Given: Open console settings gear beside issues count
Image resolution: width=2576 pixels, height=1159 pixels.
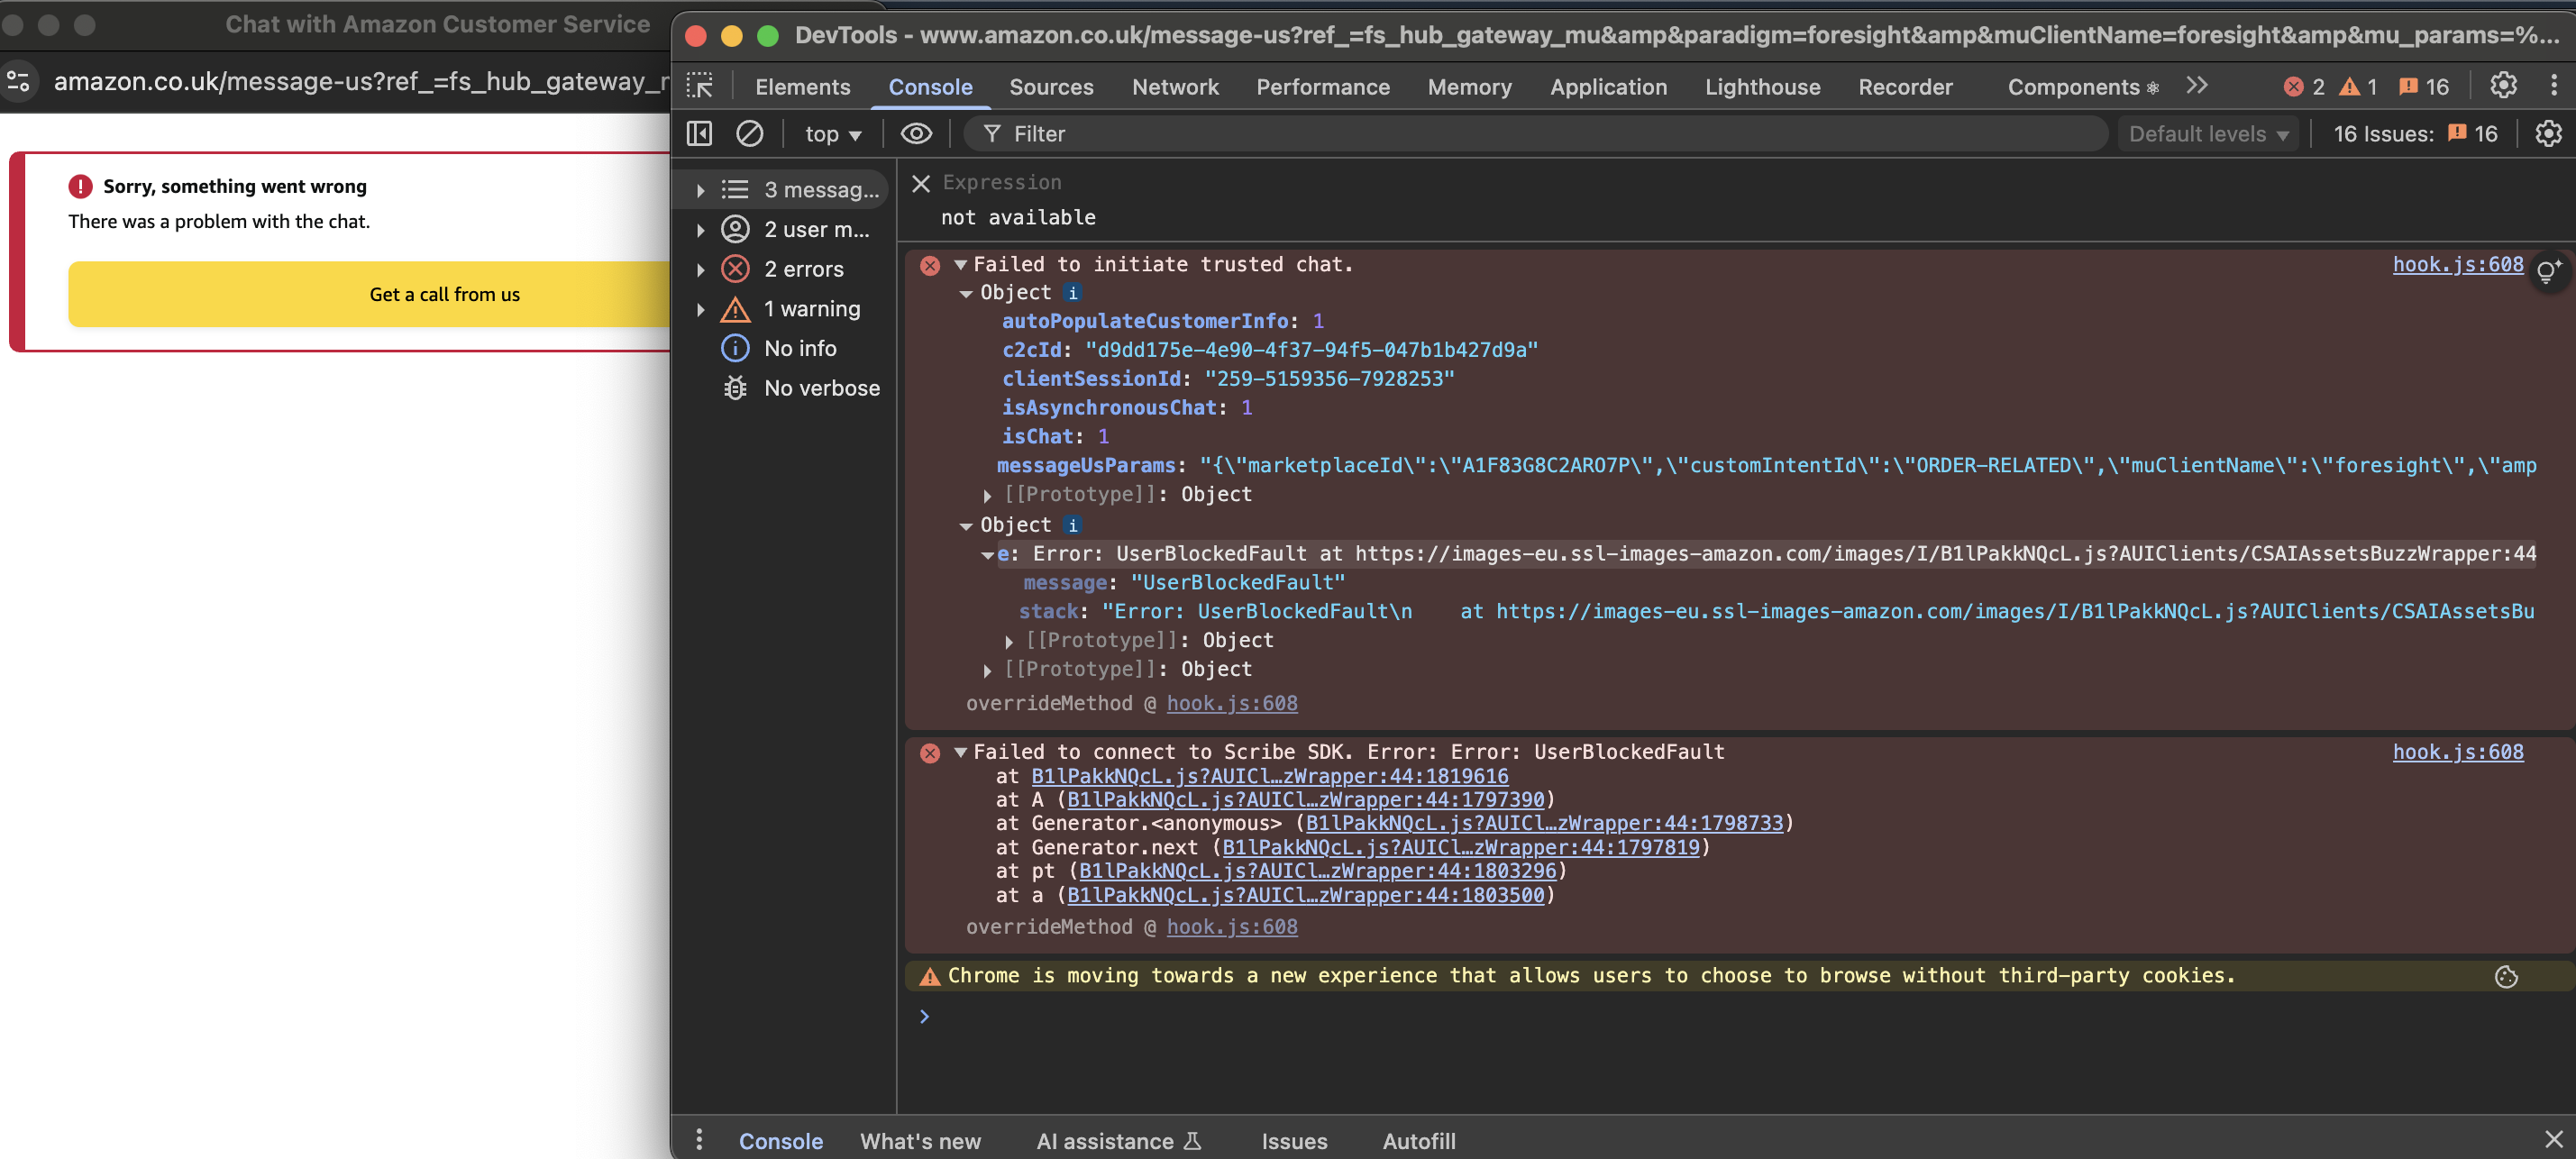Looking at the screenshot, I should tap(2548, 134).
